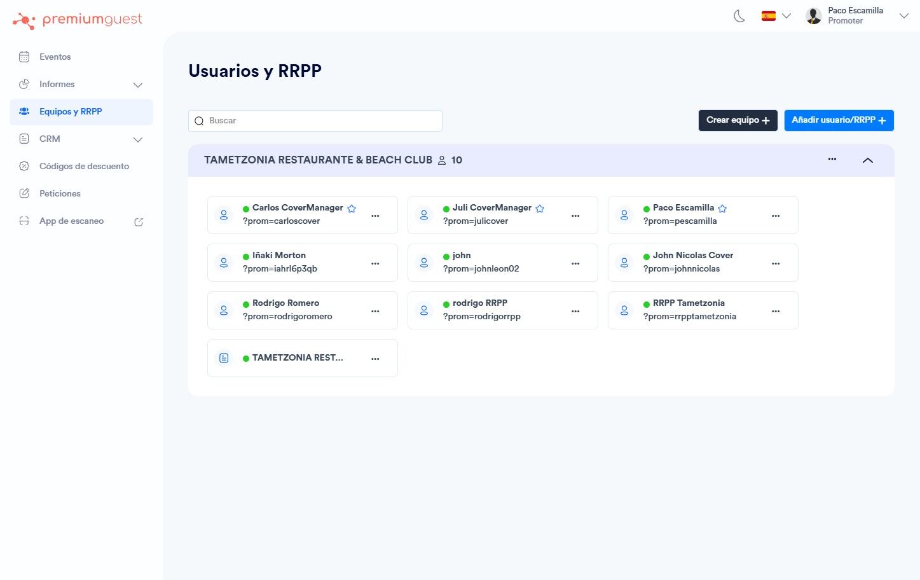Select Equipos y RRPP menu item
Screen dimensions: 920x580
click(x=81, y=111)
